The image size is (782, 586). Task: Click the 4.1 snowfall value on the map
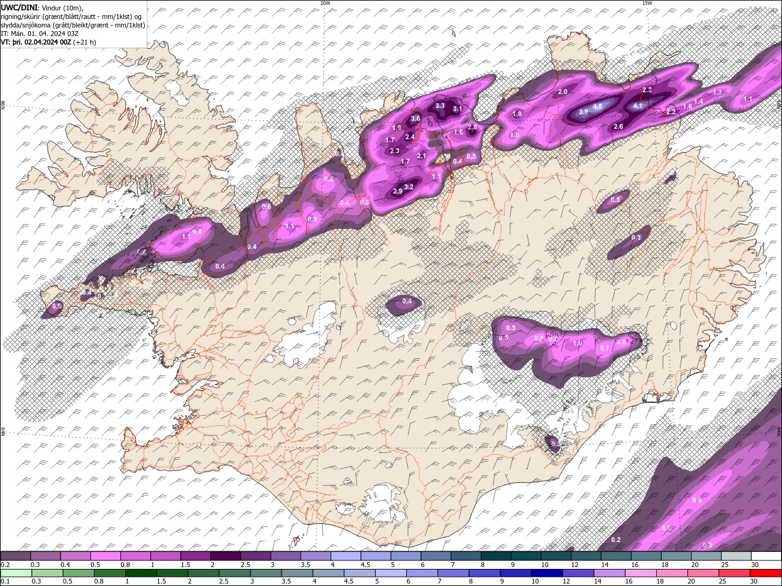coord(638,106)
